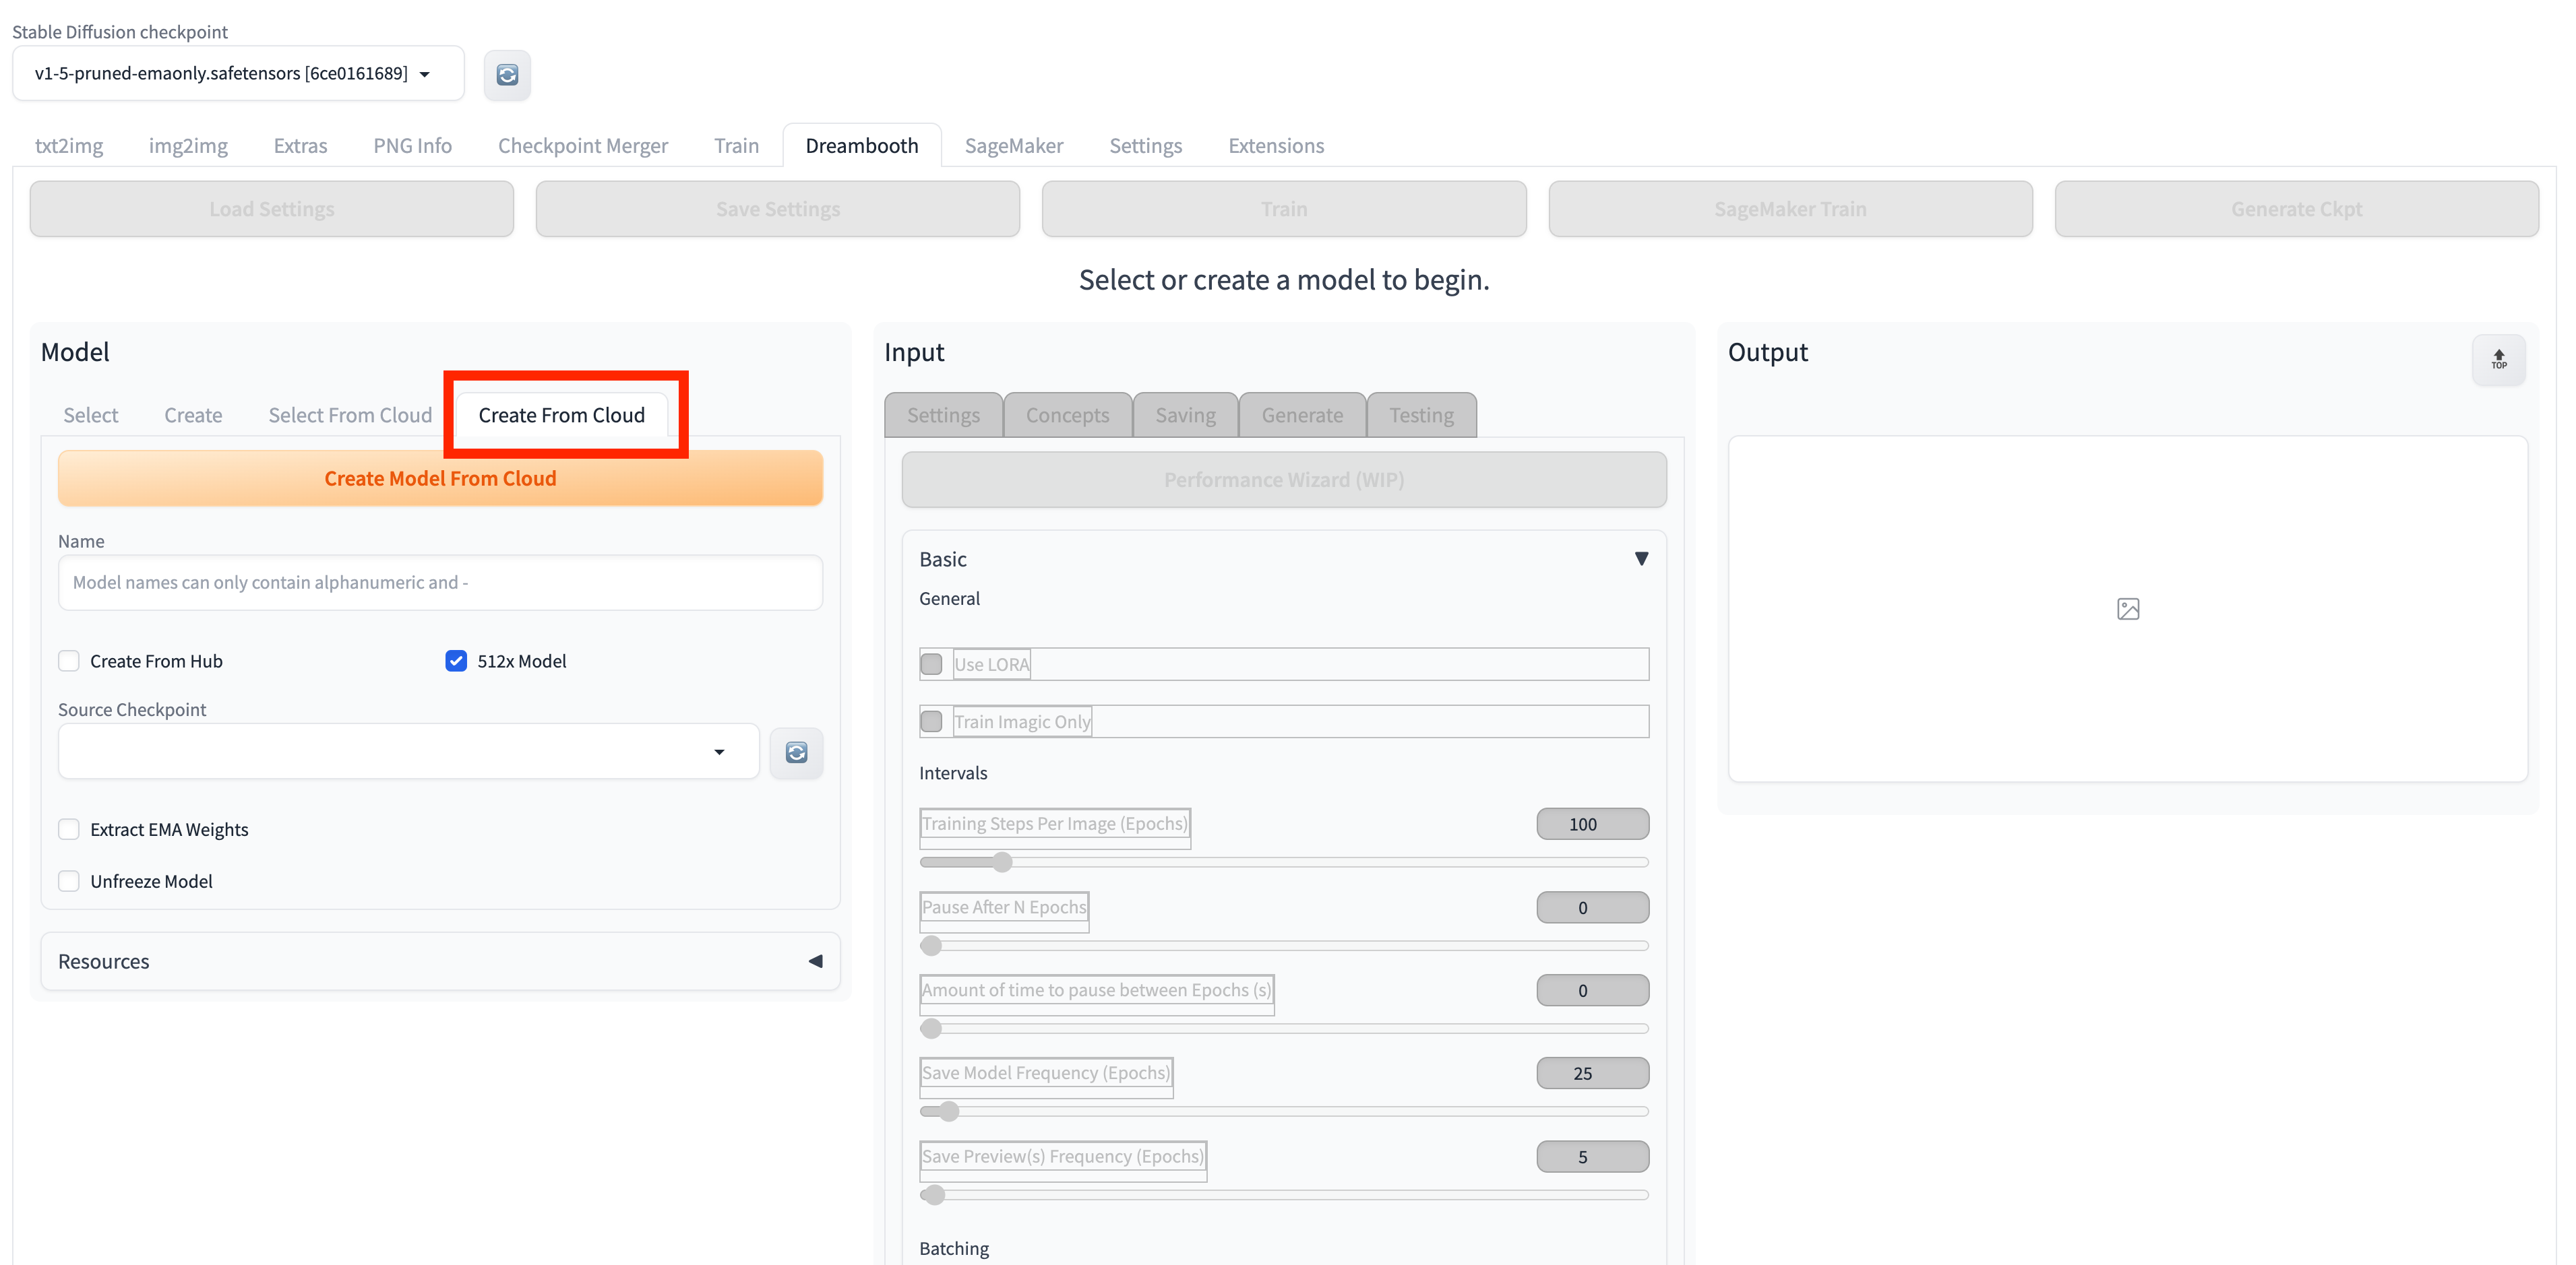Switch to the txt2img tab
The height and width of the screenshot is (1265, 2576).
[69, 146]
